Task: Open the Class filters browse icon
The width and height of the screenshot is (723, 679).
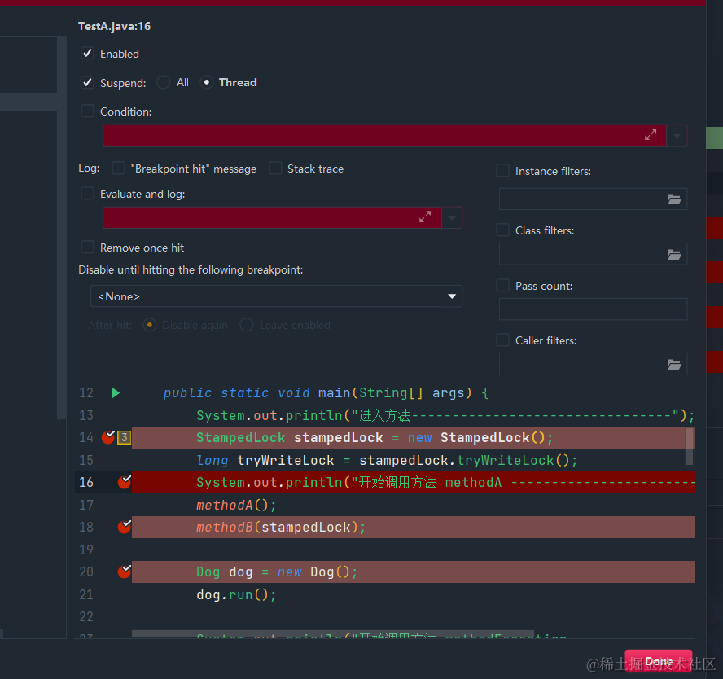Action: tap(674, 254)
